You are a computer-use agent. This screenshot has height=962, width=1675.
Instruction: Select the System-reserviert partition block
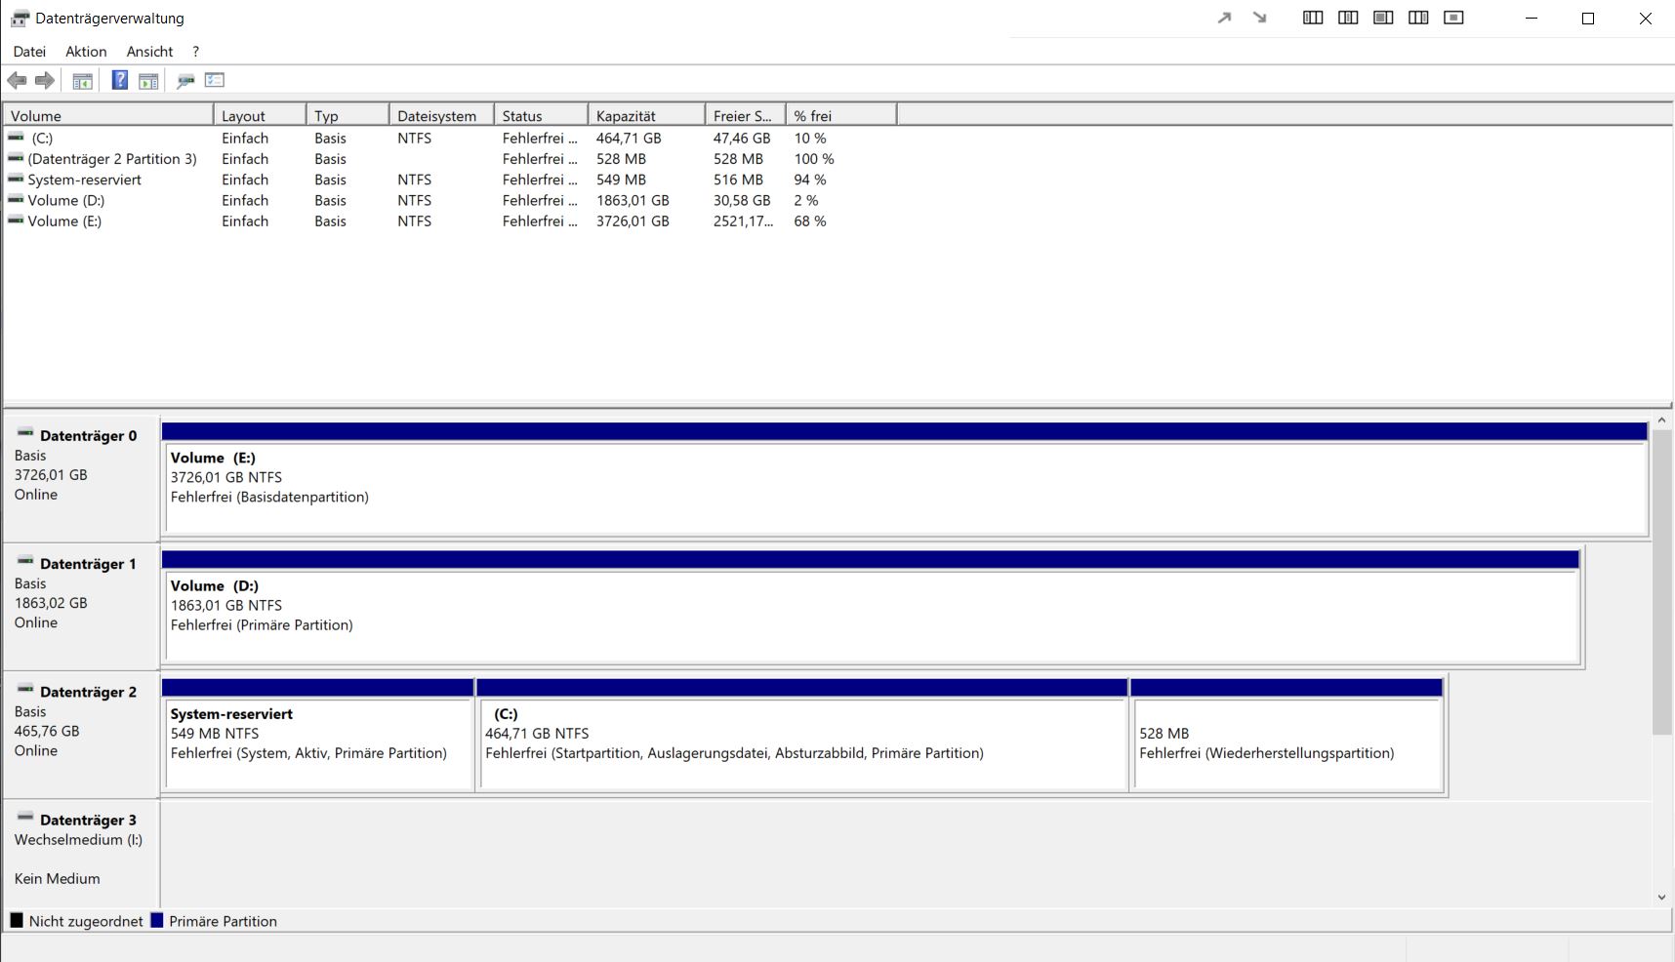coord(318,735)
